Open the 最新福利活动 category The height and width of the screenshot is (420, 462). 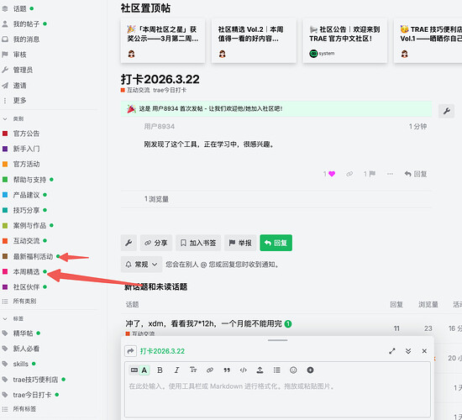[x=33, y=256]
